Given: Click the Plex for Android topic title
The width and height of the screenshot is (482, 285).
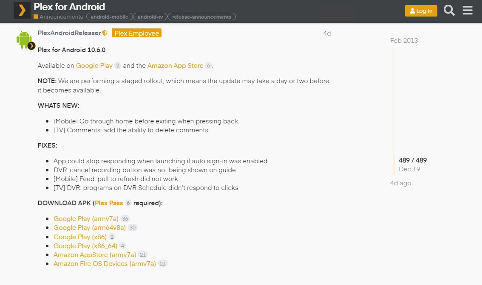Looking at the screenshot, I should click(69, 7).
